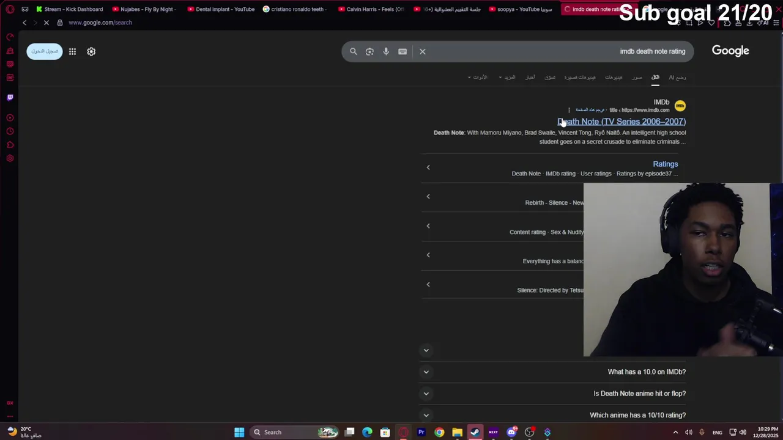Screen dimensions: 783x440
Task: Expand the Ratings sitelink arrow
Action: tap(428, 167)
